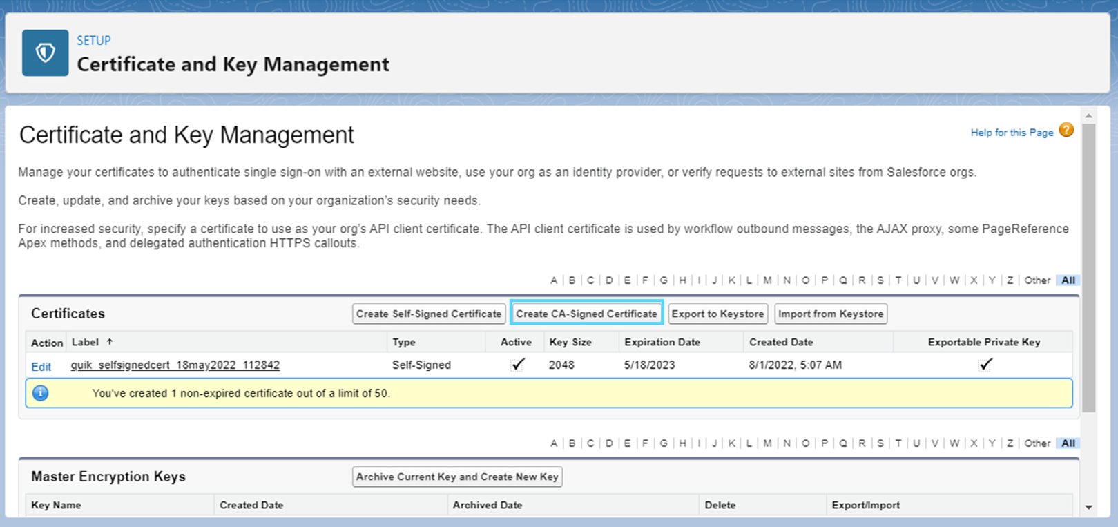Click the blue info icon in certificate notice
Image resolution: width=1118 pixels, height=527 pixels.
point(41,393)
